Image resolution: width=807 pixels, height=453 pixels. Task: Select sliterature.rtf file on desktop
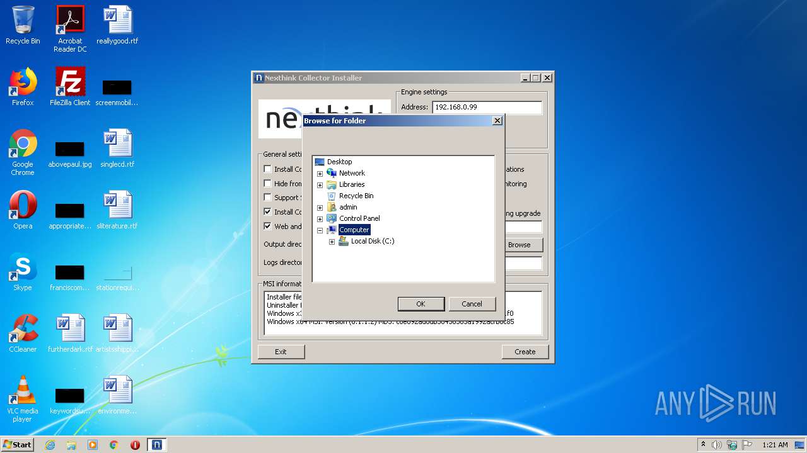117,210
